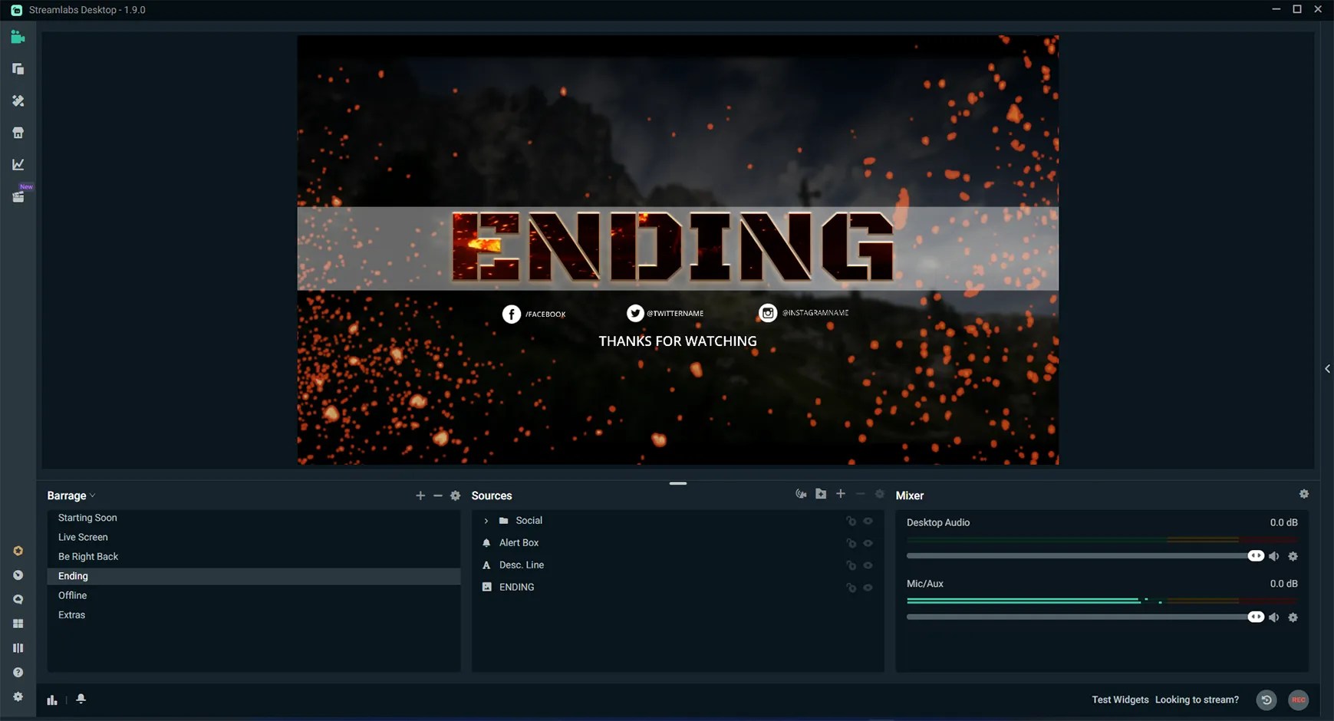Mute the Mic/Aux channel speaker icon
The width and height of the screenshot is (1334, 721).
click(1273, 616)
